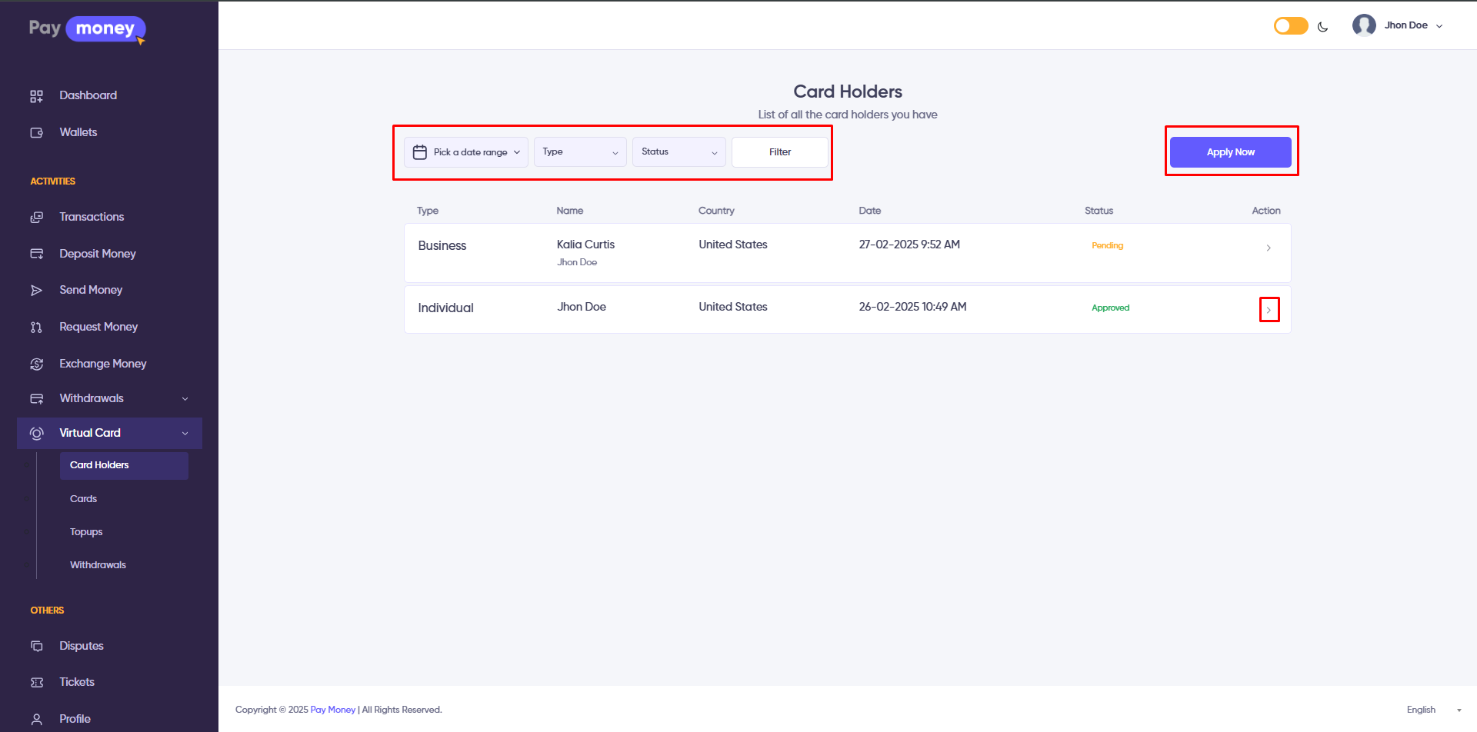This screenshot has width=1477, height=732.
Task: Click the Dashboard grid icon in sidebar
Action: click(36, 96)
